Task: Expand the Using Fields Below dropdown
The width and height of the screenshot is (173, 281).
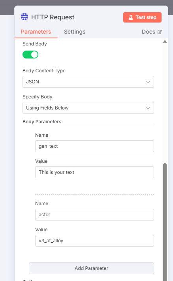Action: [88, 108]
